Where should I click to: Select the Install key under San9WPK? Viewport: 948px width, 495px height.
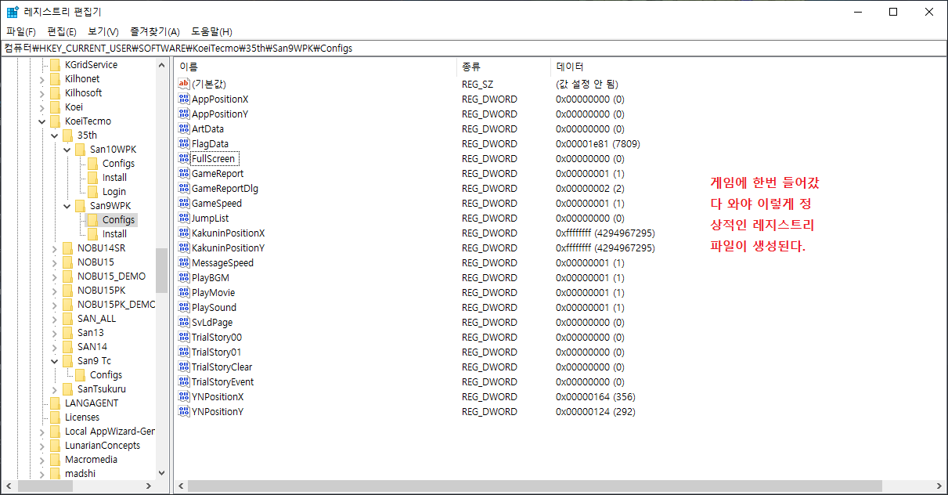tap(114, 234)
